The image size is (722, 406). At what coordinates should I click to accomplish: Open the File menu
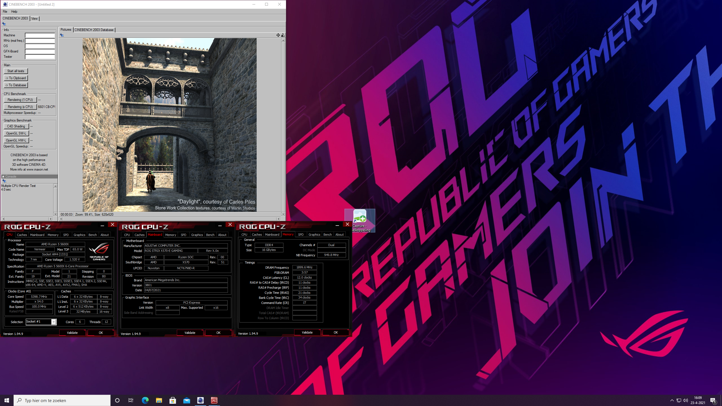(x=5, y=12)
